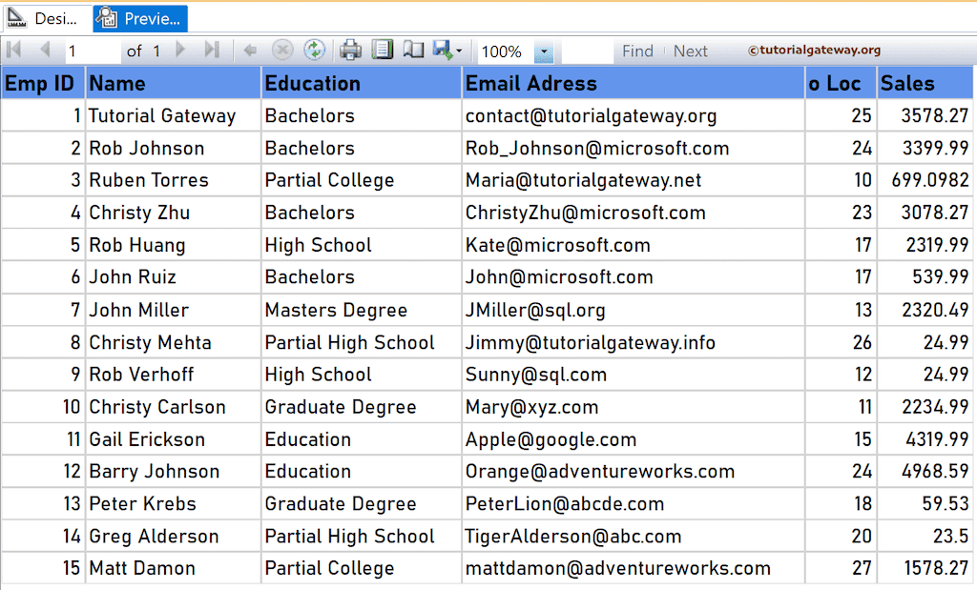
Task: Open the Print Layout view icon
Action: point(382,51)
